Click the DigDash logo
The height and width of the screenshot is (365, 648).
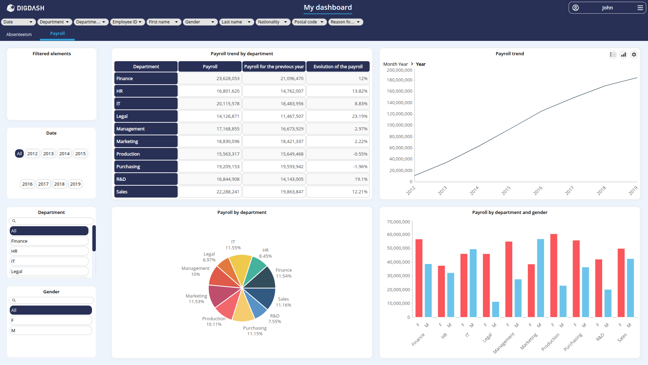tap(26, 8)
